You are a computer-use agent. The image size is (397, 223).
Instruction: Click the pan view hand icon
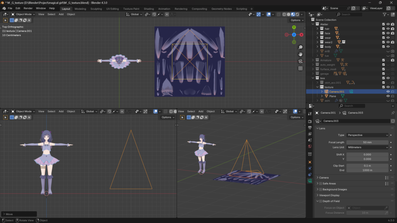coord(300,54)
